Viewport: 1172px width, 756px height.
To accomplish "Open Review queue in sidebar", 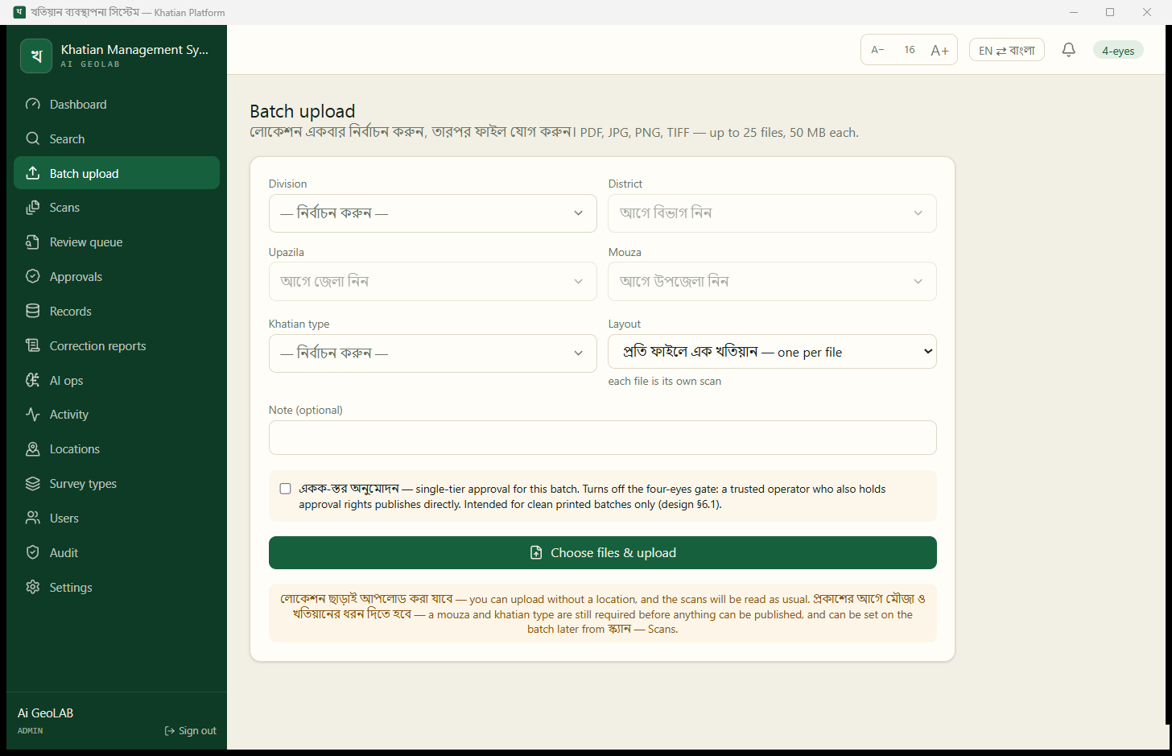I will point(117,242).
